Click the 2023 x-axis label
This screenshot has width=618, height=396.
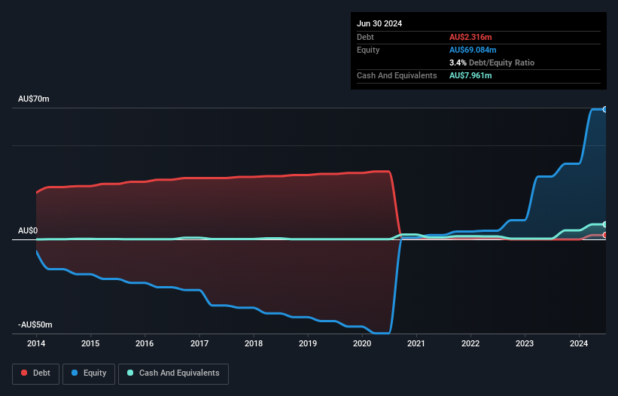tap(525, 343)
